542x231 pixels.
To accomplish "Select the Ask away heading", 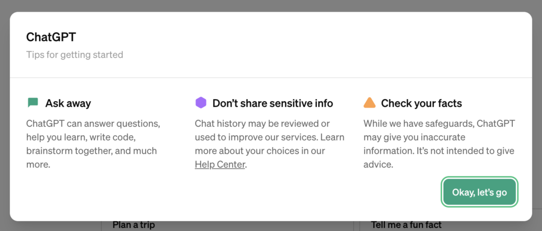I will 68,103.
